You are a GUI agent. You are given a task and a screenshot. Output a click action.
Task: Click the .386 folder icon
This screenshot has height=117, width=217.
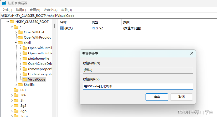pyautogui.click(x=16, y=95)
